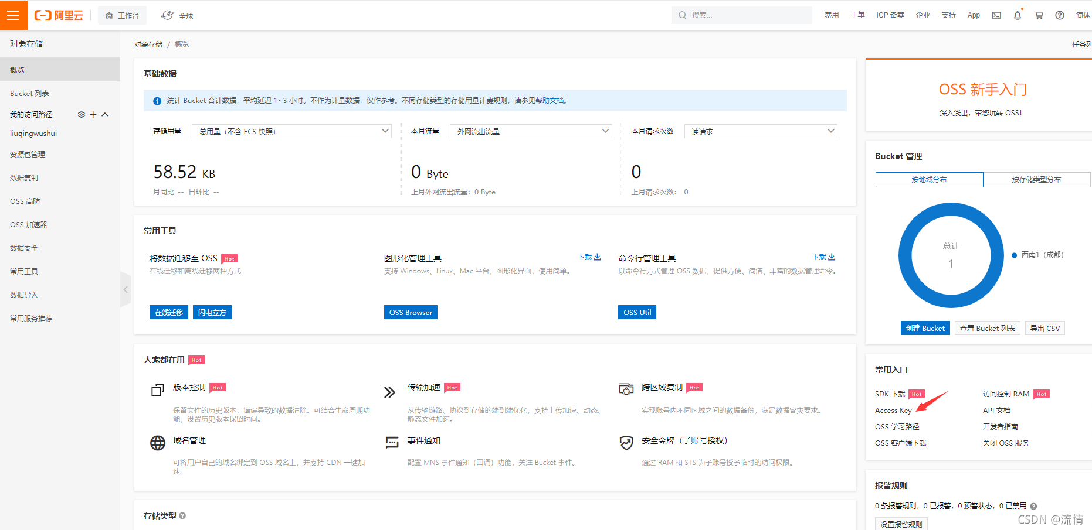
Task: Click the 安全令牌 shield icon
Action: (x=626, y=443)
